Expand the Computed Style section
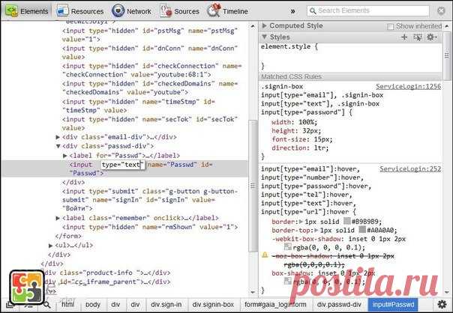Screen dimensions: 453x313 coord(264,26)
